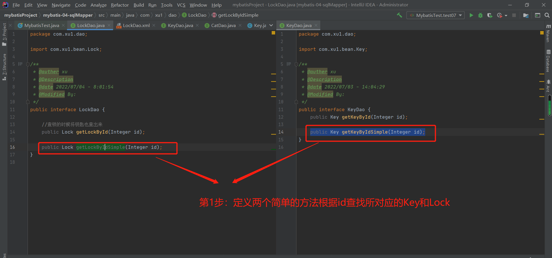Open the Help menu
552x258 pixels.
tap(216, 5)
